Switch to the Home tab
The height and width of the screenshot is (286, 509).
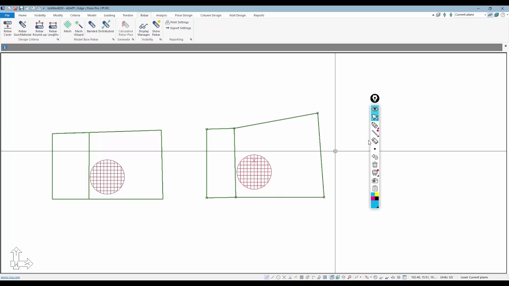[22, 15]
